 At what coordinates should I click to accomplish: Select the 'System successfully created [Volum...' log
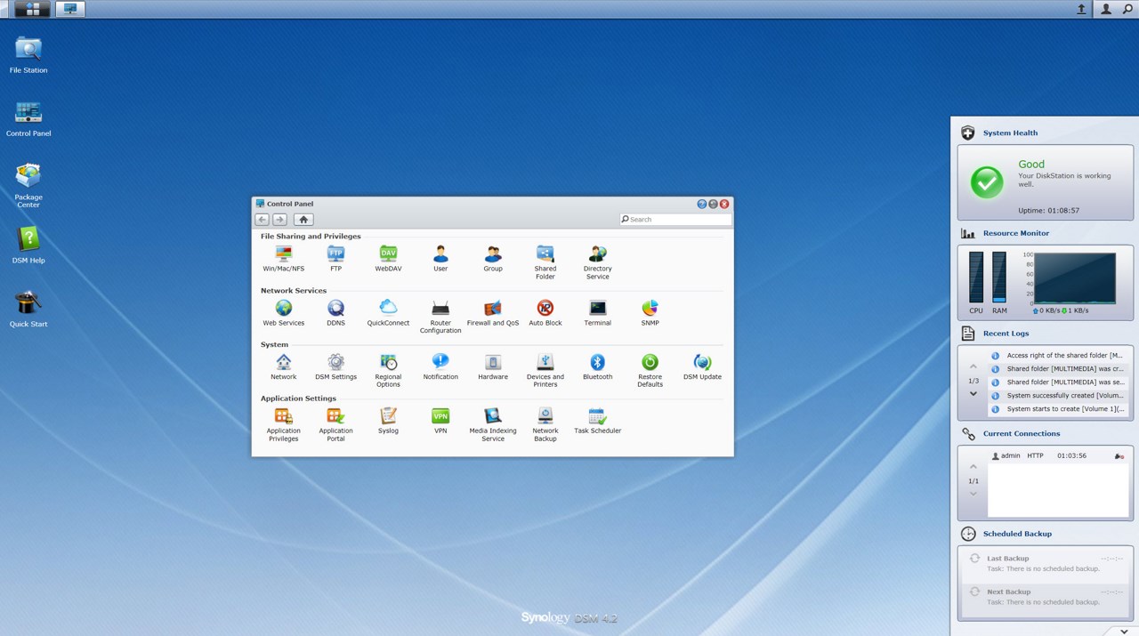coord(1060,396)
